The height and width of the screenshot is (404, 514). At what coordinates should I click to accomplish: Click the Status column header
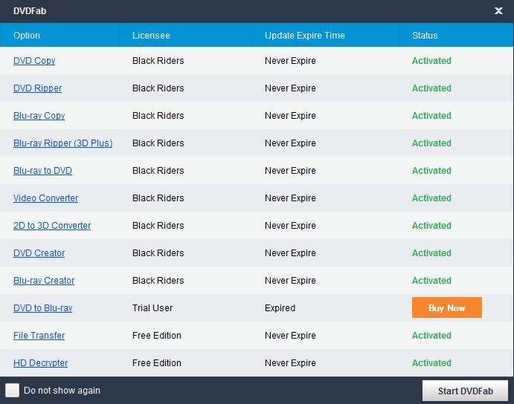[425, 36]
